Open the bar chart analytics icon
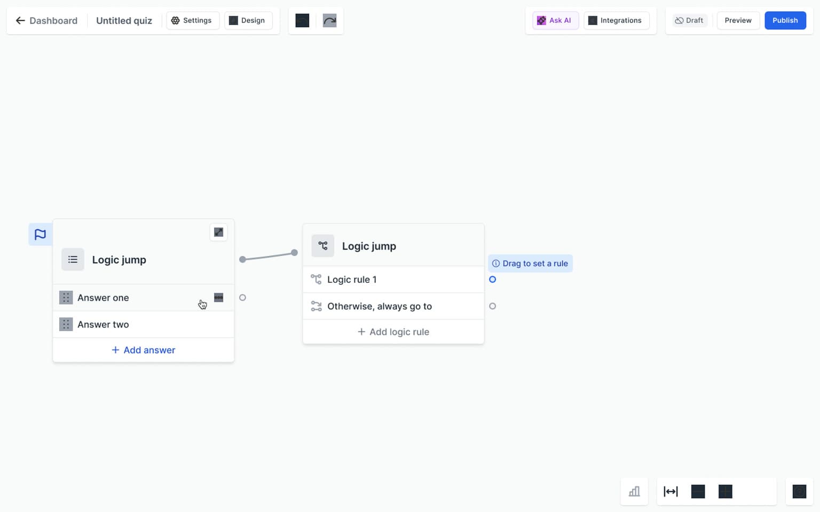 tap(634, 491)
